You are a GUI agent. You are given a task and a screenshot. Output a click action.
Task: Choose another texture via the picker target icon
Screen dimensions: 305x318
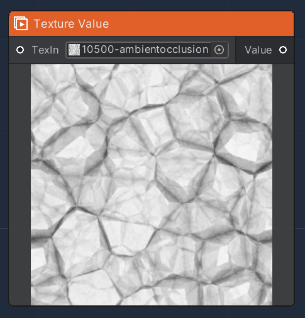[219, 50]
